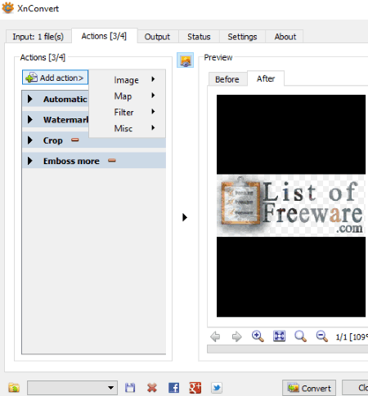
Task: Open the Misc submenu
Action: (x=127, y=128)
